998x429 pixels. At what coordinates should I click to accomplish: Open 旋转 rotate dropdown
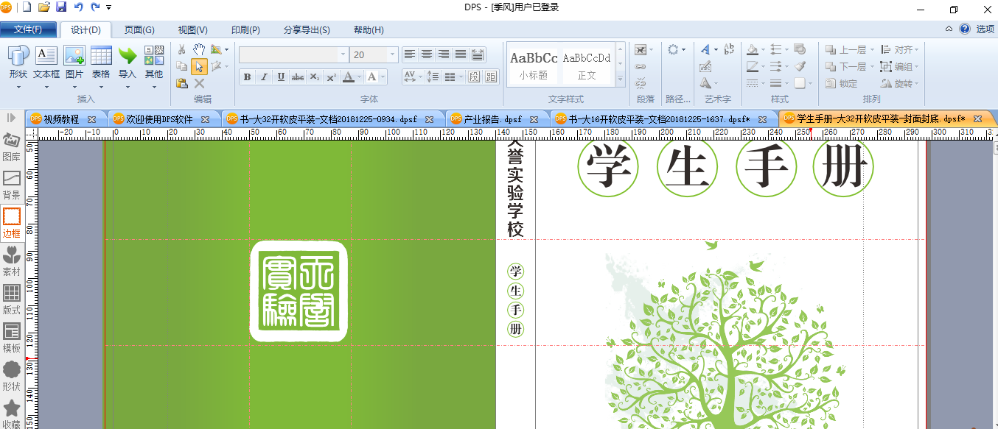(x=901, y=83)
